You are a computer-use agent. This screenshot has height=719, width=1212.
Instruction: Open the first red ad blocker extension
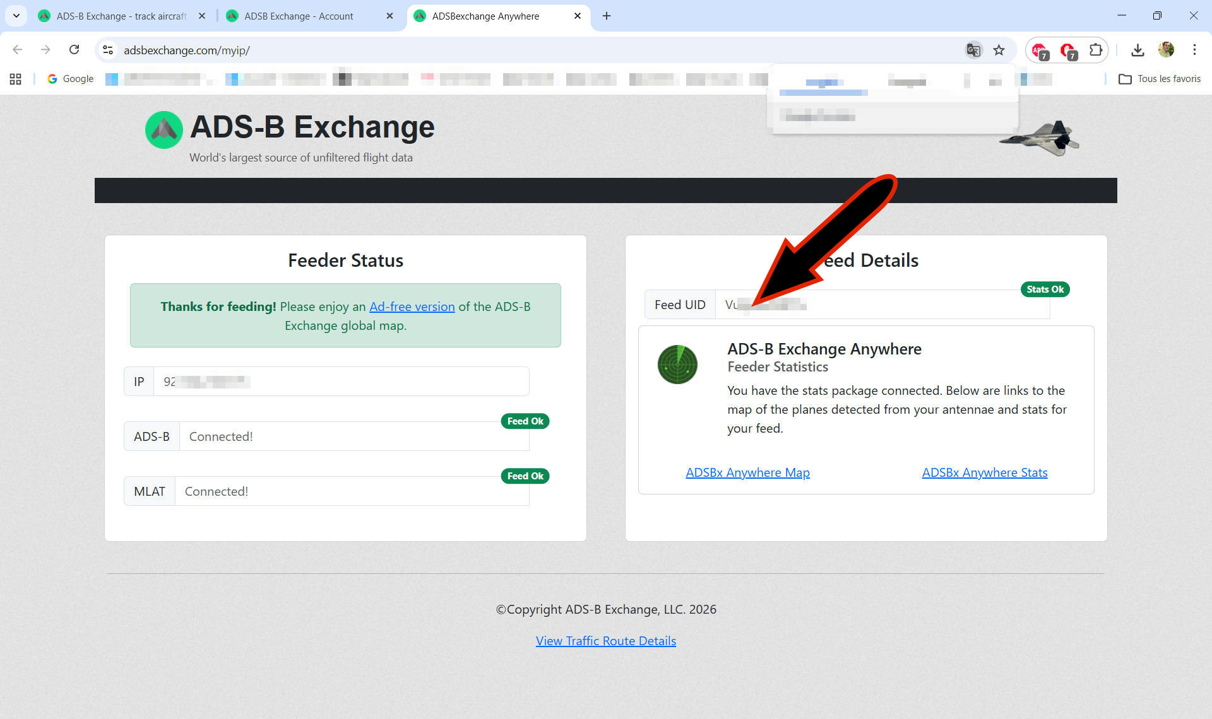click(1040, 50)
